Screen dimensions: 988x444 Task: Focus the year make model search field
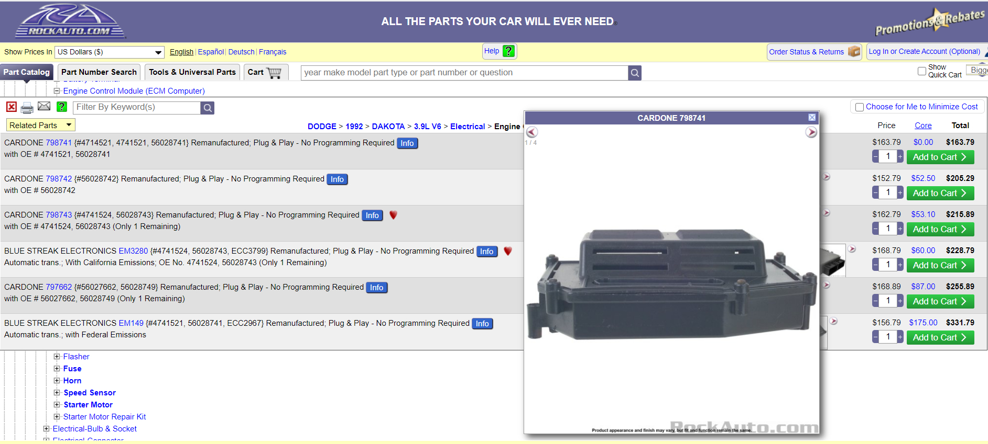(x=464, y=73)
